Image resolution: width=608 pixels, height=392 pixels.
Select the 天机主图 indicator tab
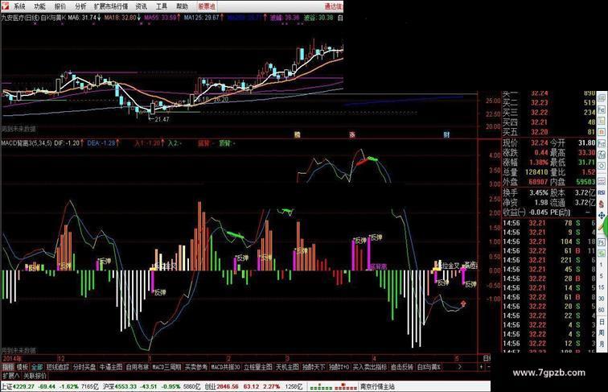287,367
